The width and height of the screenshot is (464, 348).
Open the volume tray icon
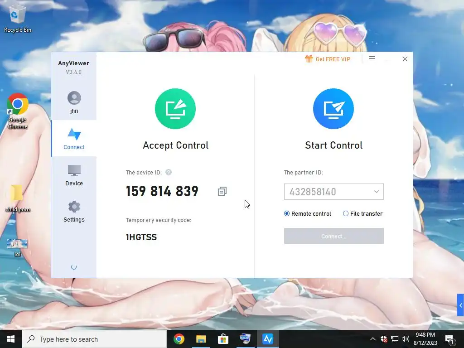point(406,339)
